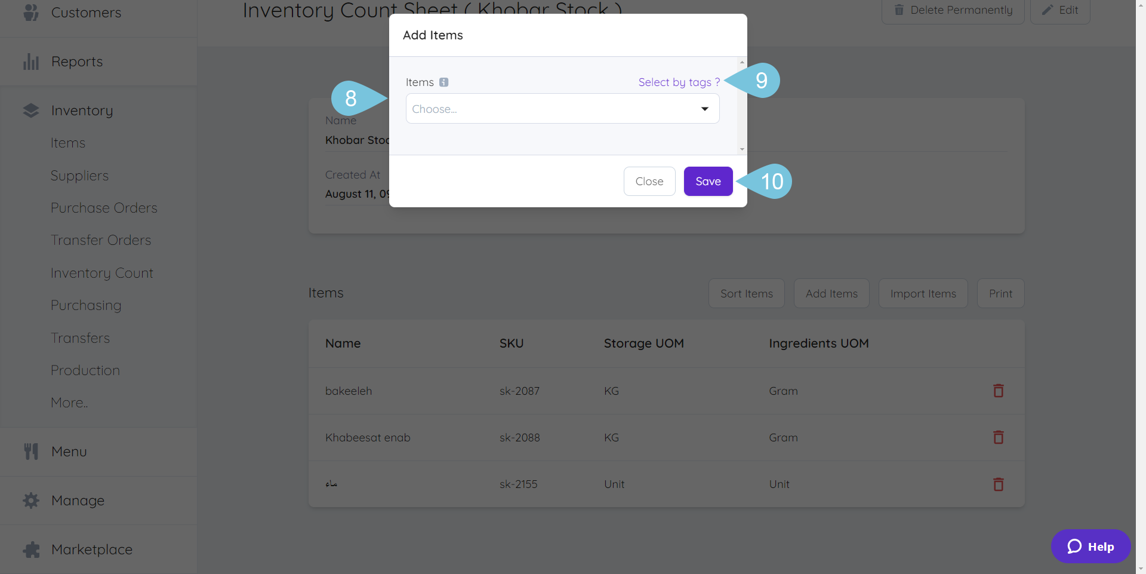Viewport: 1146px width, 574px height.
Task: Click the Select by tags link
Action: coord(679,82)
